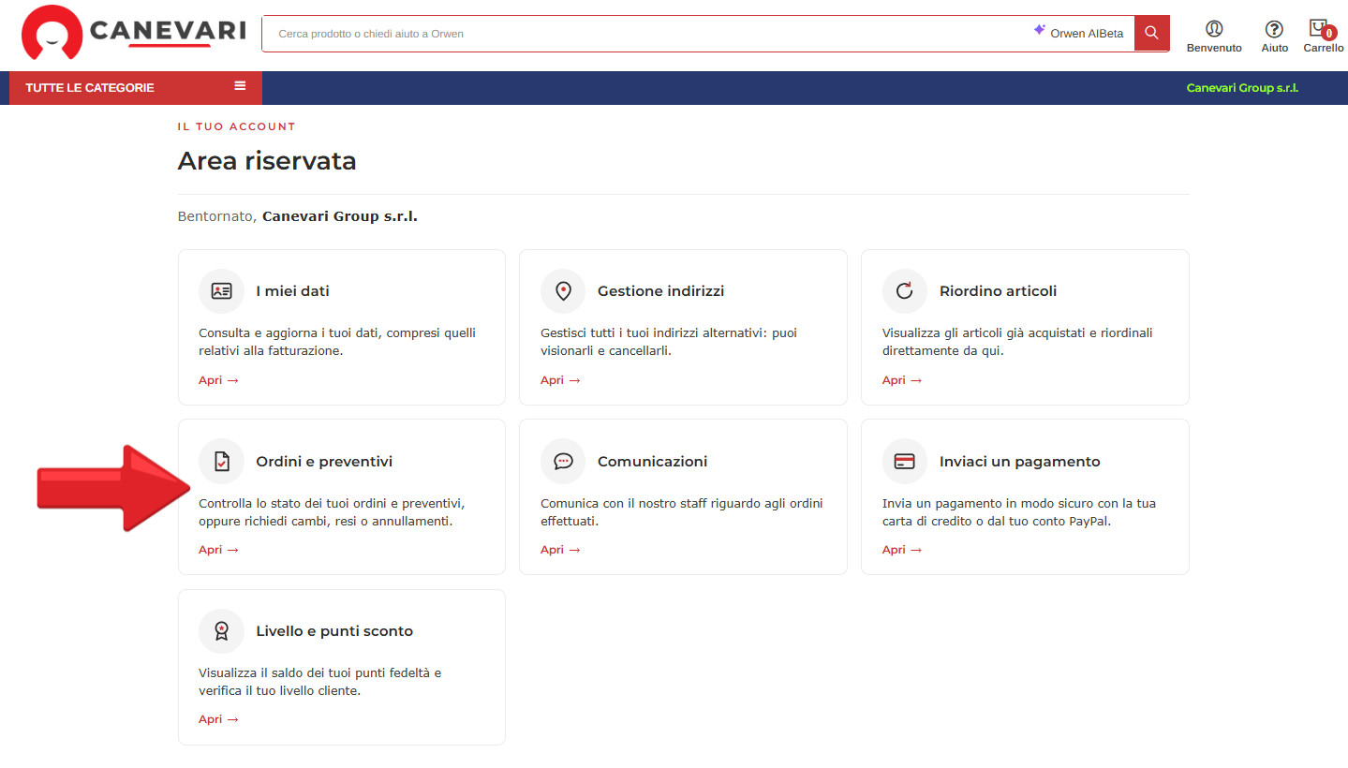The image size is (1348, 768).
Task: Click Apri link under Inviaci un pagamento
Action: (902, 550)
